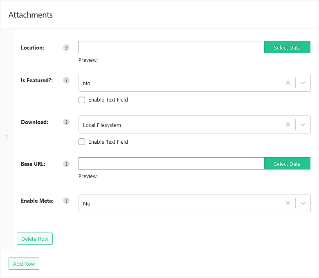The image size is (319, 278).
Task: Click the Base URL help question mark
Action: tap(66, 164)
